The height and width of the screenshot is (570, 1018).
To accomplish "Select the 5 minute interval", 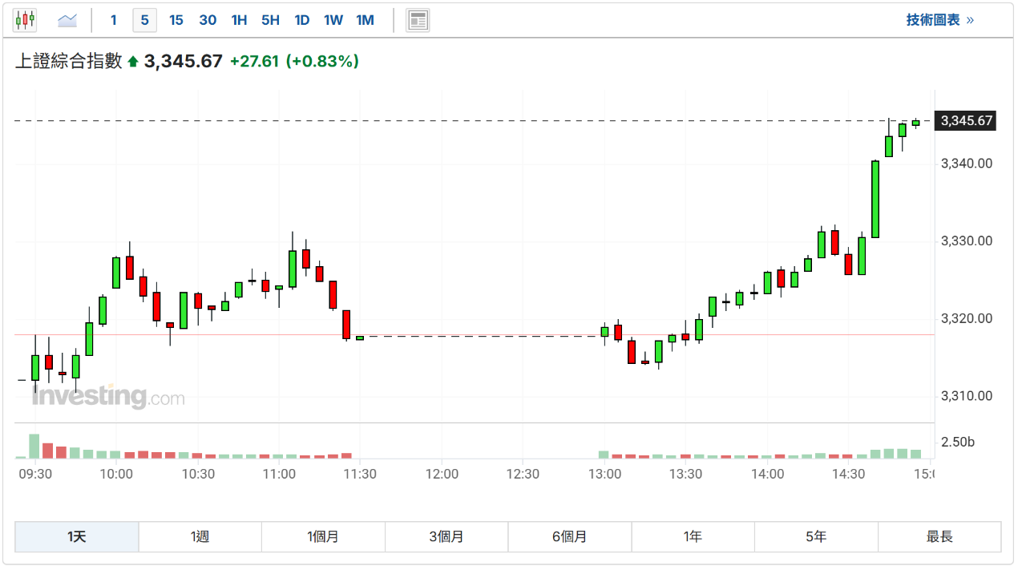I will point(144,20).
